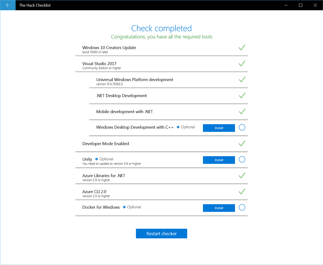The width and height of the screenshot is (323, 265).
Task: Select 'Azure Libraries for .NET' label
Action: [104, 176]
